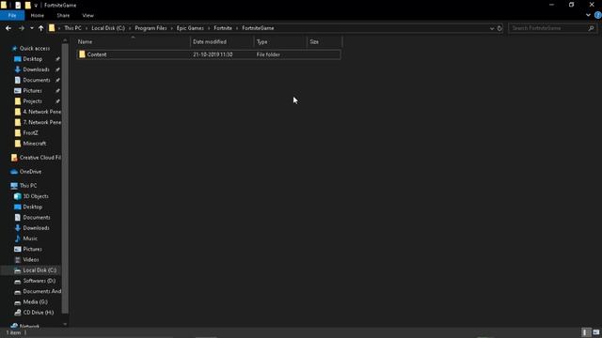Click the navigation pane scrollbar
The height and width of the screenshot is (338, 602).
65,178
